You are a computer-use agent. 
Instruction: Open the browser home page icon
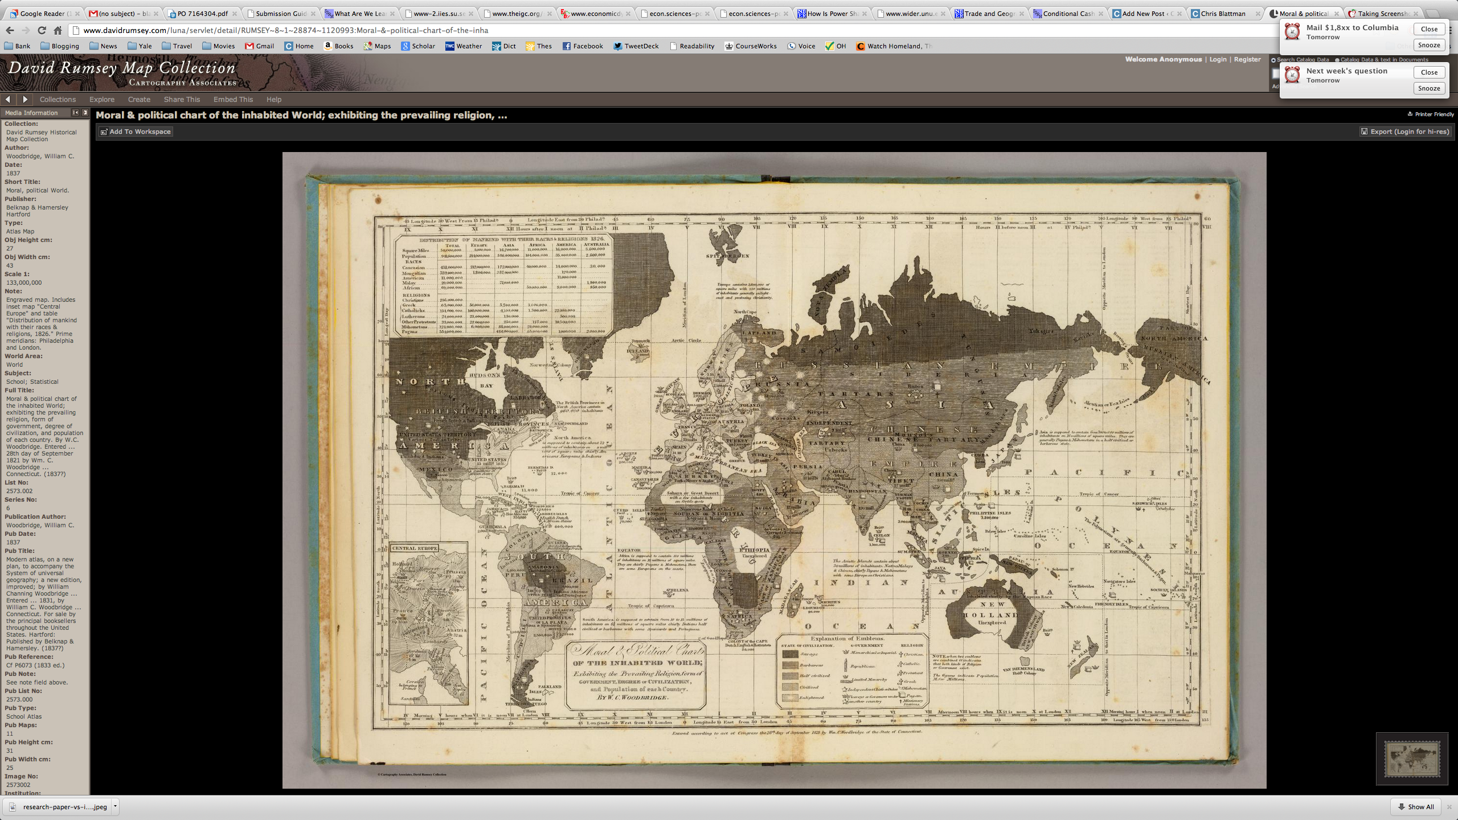click(58, 30)
